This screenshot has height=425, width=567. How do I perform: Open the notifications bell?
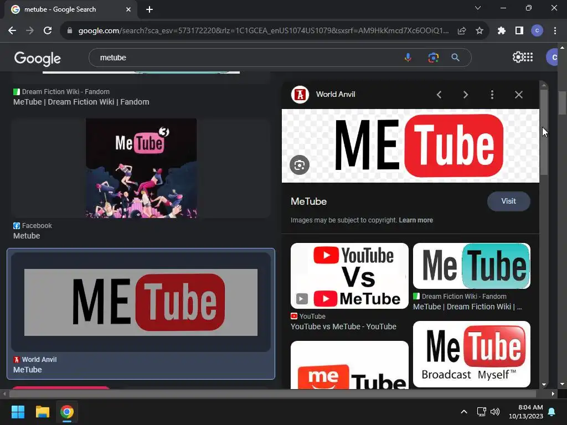[552, 412]
